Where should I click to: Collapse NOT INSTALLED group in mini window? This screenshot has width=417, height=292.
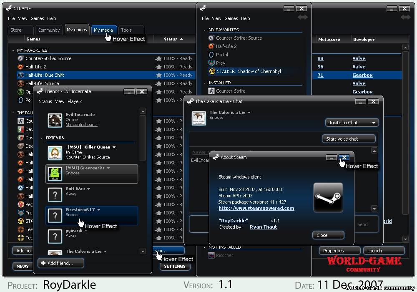(204, 247)
